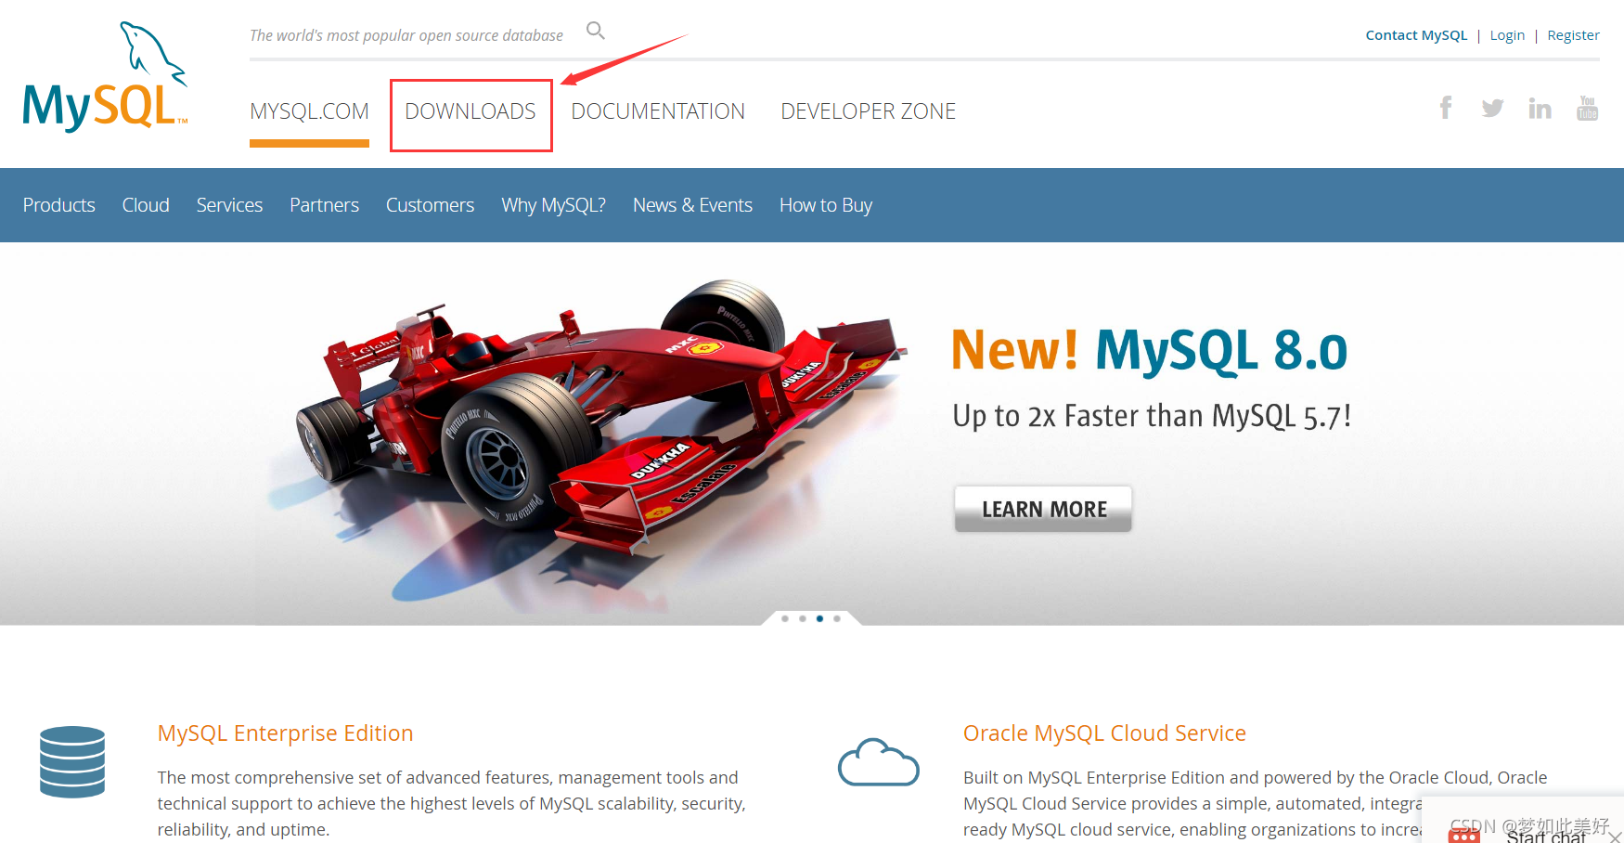The width and height of the screenshot is (1624, 843).
Task: Select the first carousel dot
Action: tap(785, 618)
